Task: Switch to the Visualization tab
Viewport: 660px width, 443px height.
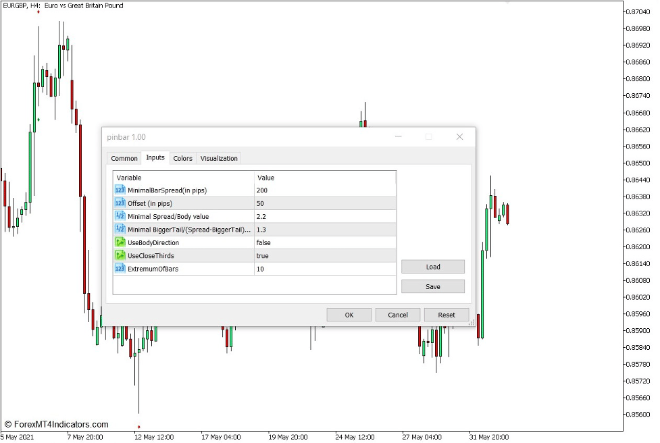Action: pyautogui.click(x=219, y=158)
